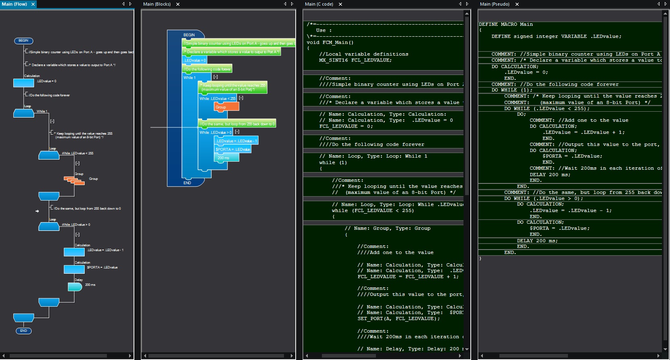Click 'MX_SINT16 FCL_LEDVALUE;' line in C code

click(355, 60)
